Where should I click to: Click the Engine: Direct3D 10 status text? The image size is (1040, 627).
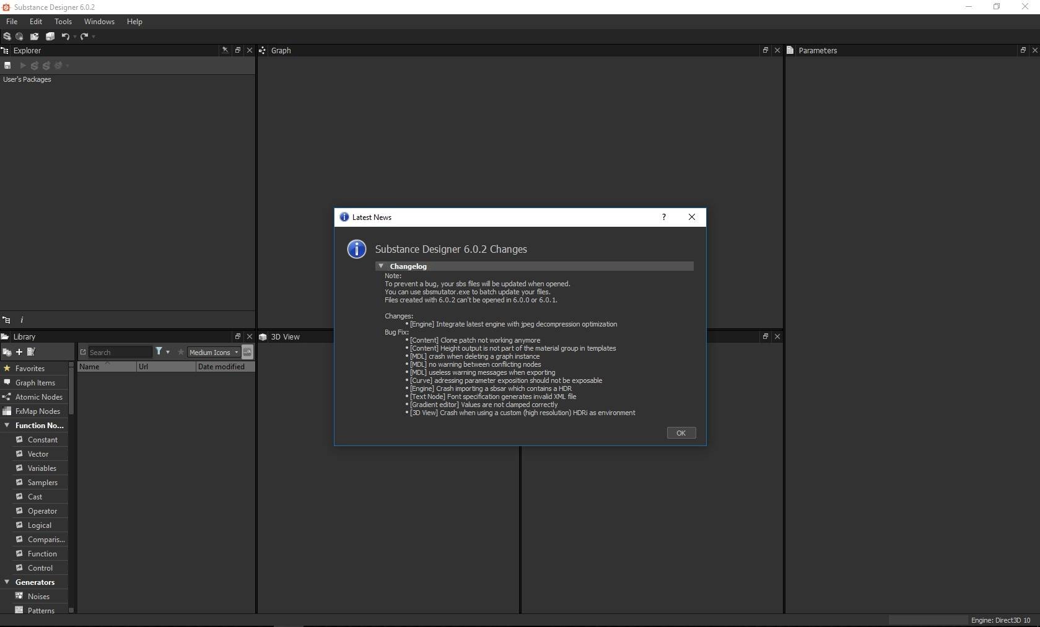tap(1000, 620)
